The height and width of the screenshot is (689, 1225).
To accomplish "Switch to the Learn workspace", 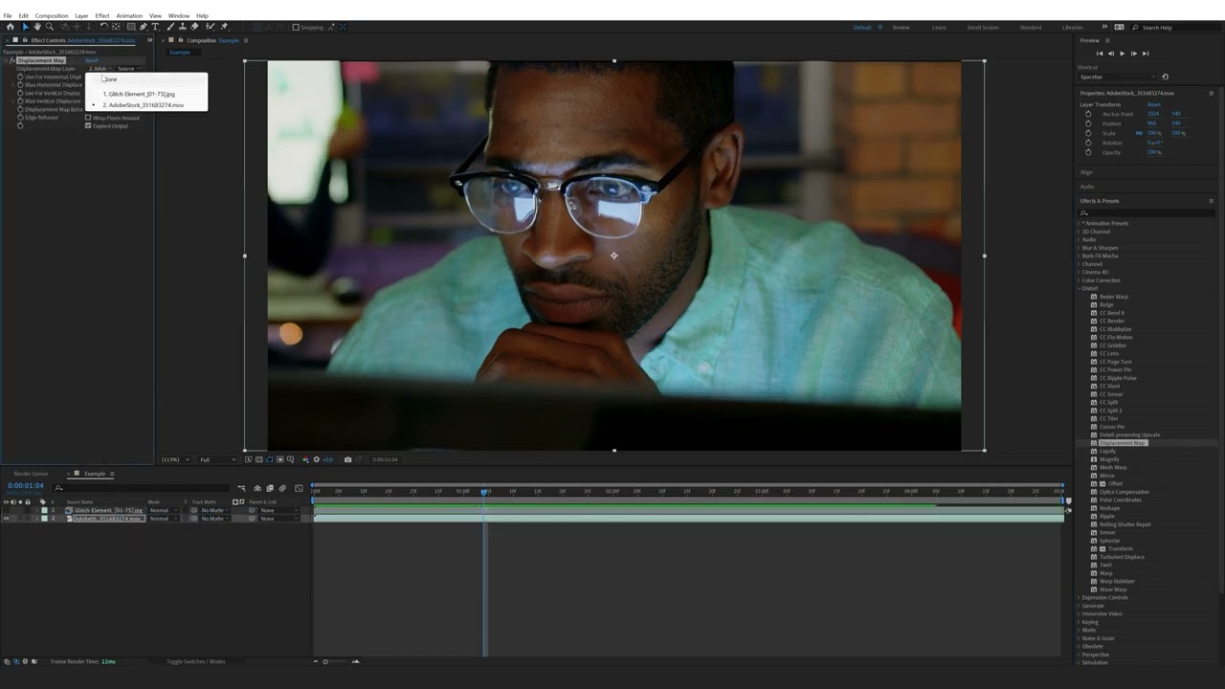I will point(939,27).
